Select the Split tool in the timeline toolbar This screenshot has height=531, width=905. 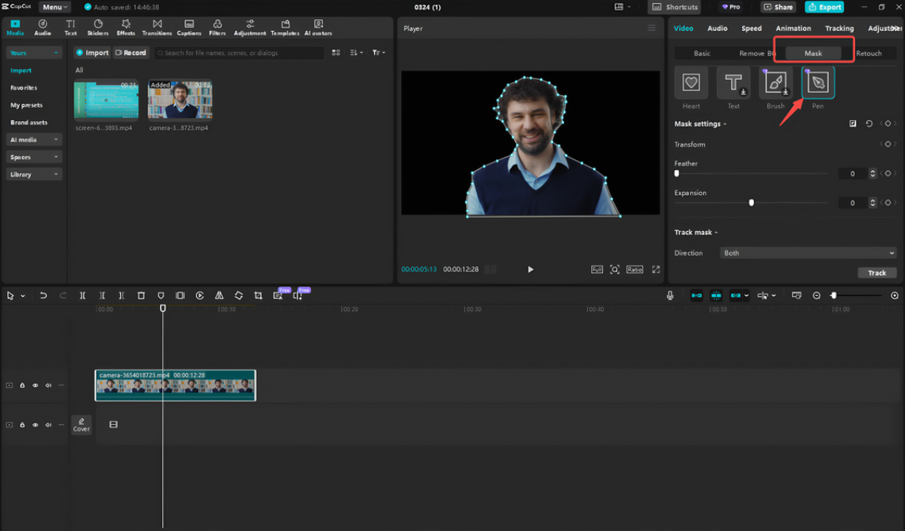[x=82, y=295]
